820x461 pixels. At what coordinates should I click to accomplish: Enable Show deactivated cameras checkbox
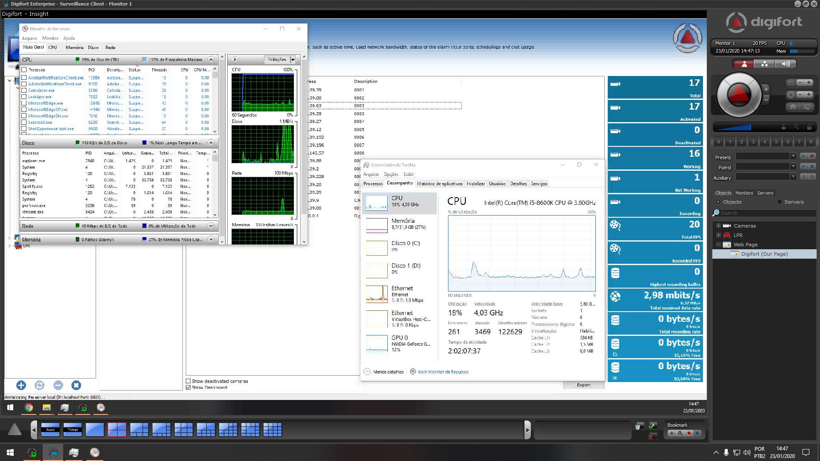coord(188,381)
